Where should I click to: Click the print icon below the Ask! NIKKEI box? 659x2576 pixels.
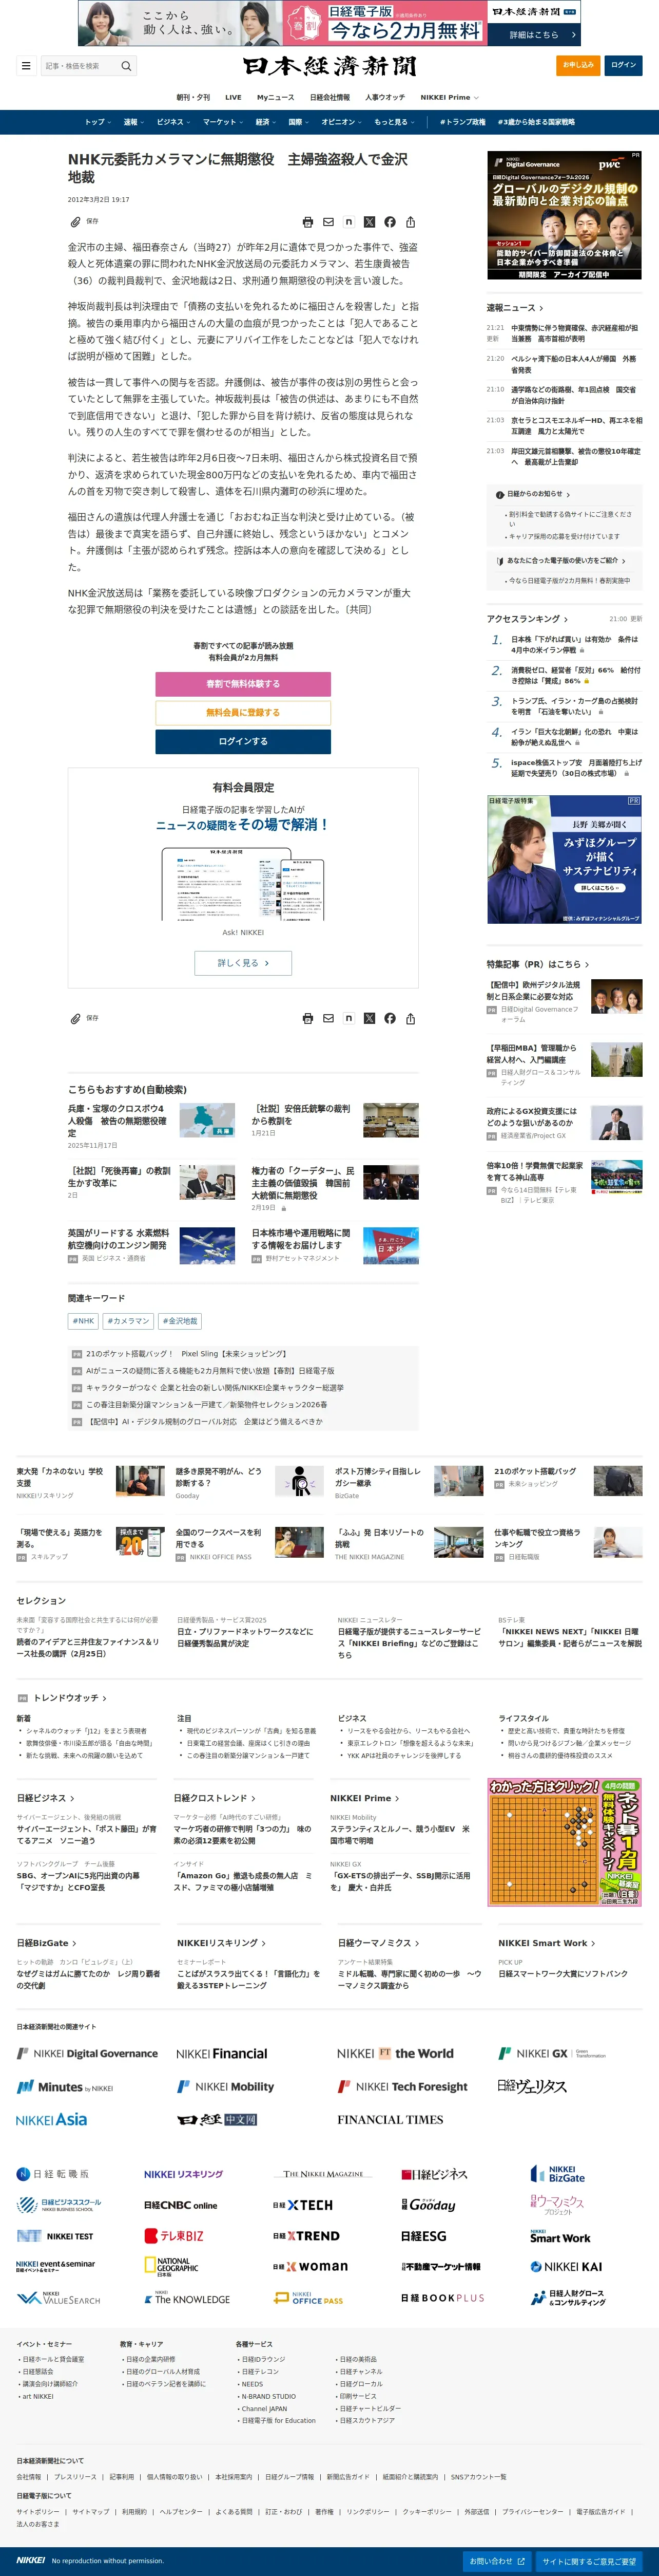point(307,1018)
